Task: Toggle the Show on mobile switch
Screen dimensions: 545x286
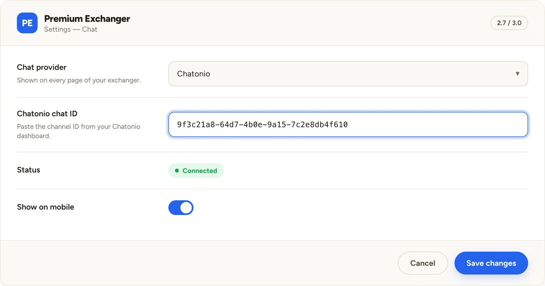Action: tap(181, 208)
